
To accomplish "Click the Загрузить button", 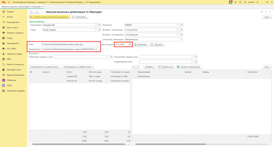I will click(157, 45).
